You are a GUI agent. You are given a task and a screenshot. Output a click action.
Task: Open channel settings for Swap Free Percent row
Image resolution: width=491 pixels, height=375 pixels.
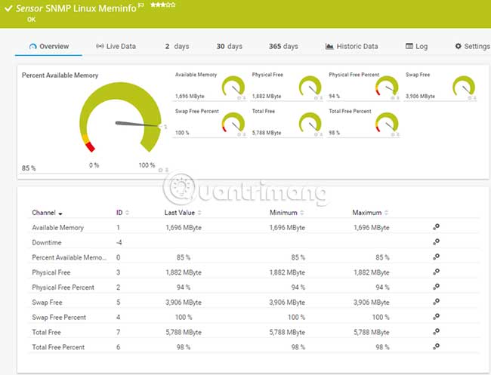coord(436,317)
